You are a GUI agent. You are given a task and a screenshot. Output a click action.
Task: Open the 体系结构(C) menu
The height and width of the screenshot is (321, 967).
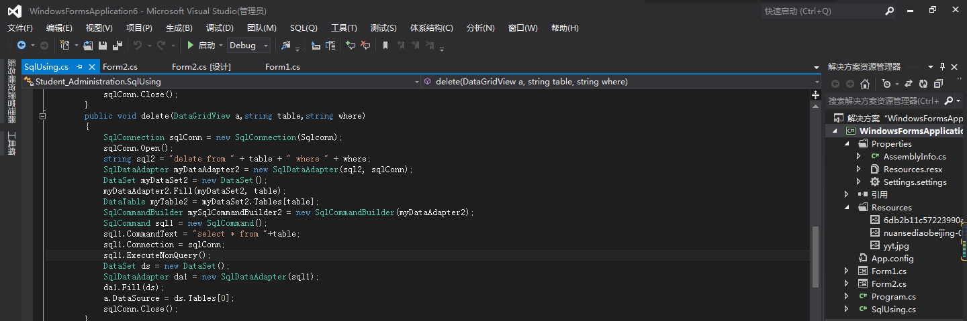point(432,27)
